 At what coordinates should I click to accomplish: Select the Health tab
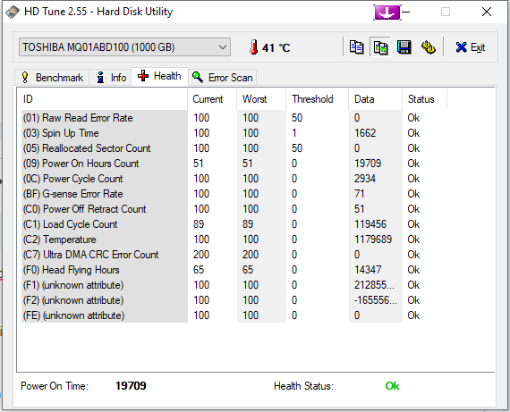tap(159, 76)
